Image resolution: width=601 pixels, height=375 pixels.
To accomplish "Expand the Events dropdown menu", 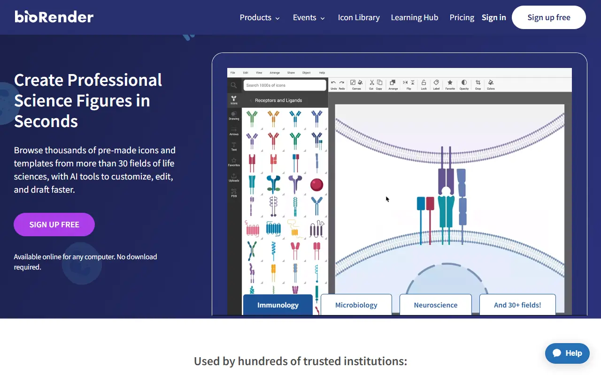I will tap(308, 17).
